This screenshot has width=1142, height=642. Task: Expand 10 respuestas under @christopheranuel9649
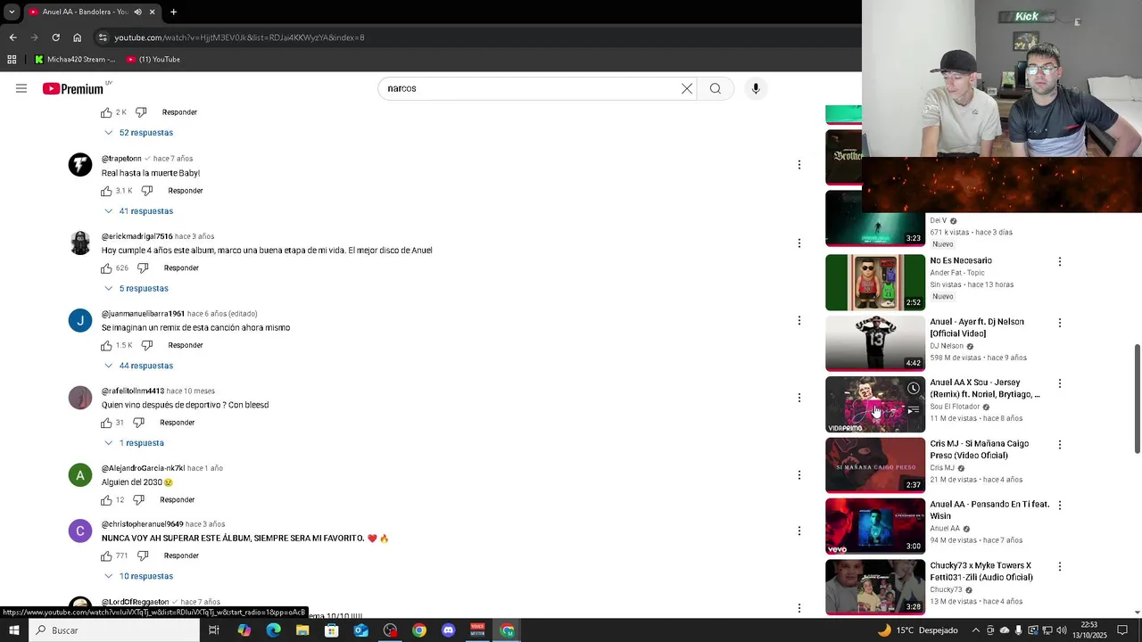tap(138, 576)
